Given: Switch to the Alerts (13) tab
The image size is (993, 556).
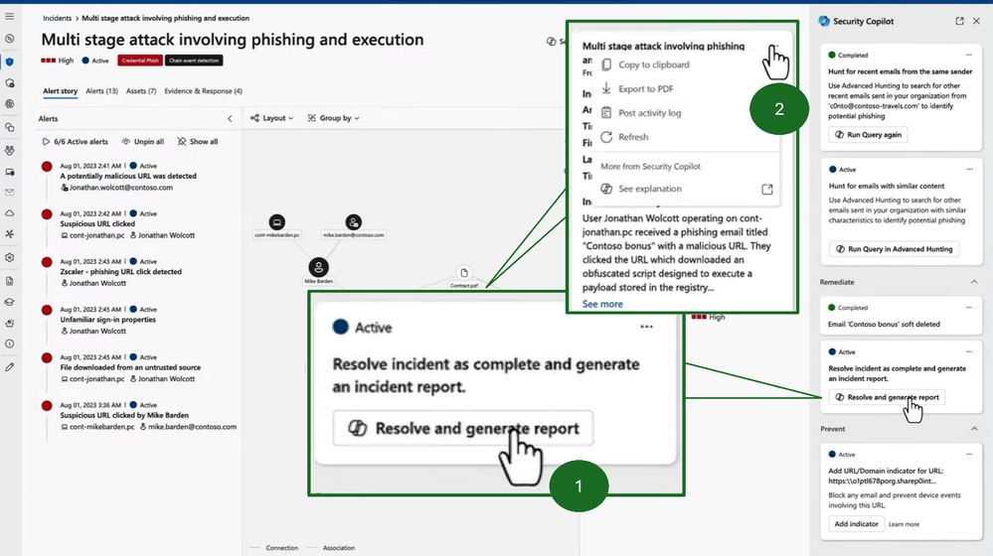Looking at the screenshot, I should (102, 91).
